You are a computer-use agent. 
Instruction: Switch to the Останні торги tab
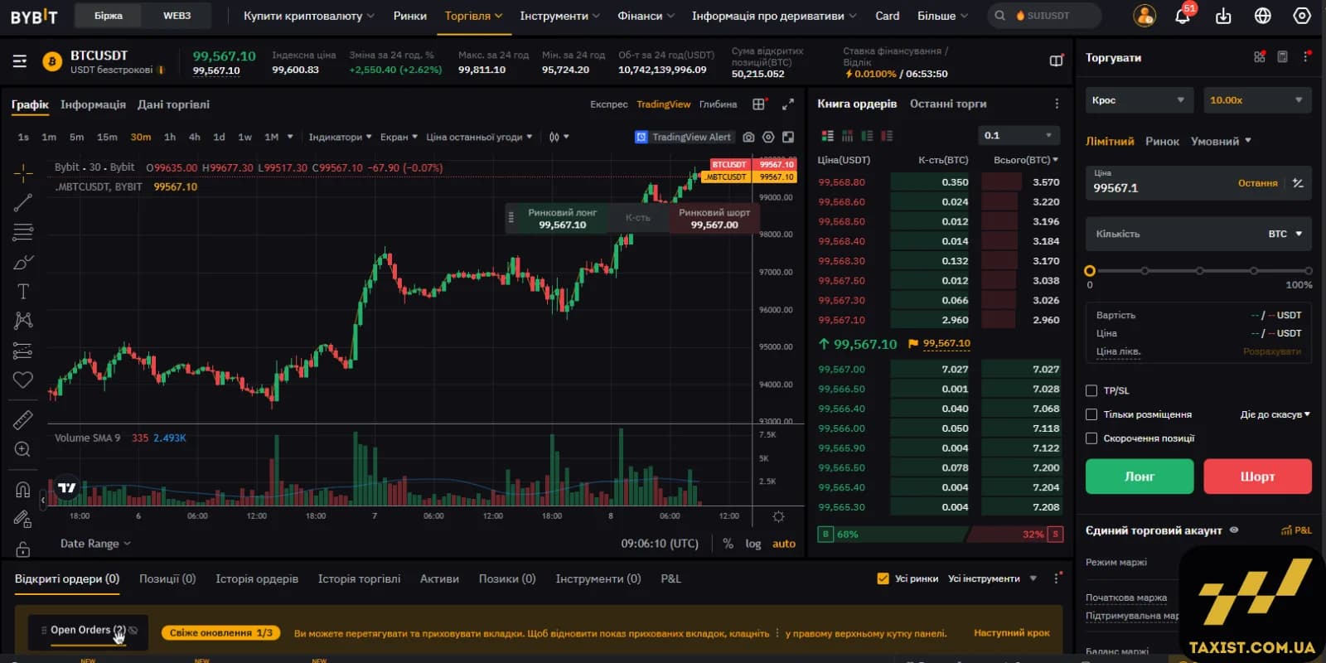pyautogui.click(x=948, y=104)
